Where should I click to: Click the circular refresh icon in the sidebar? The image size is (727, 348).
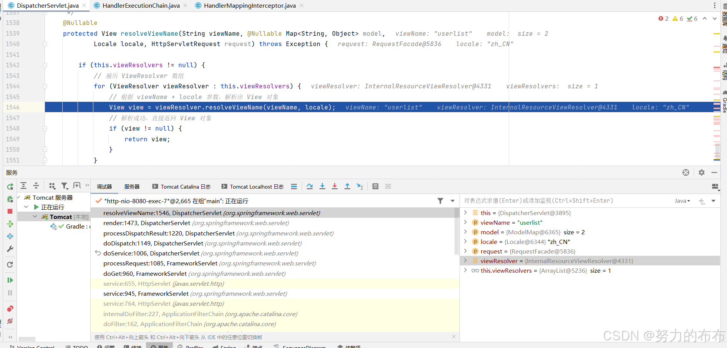10,265
